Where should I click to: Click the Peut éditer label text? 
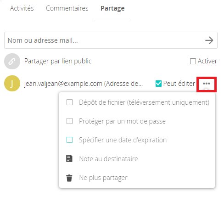click(179, 84)
